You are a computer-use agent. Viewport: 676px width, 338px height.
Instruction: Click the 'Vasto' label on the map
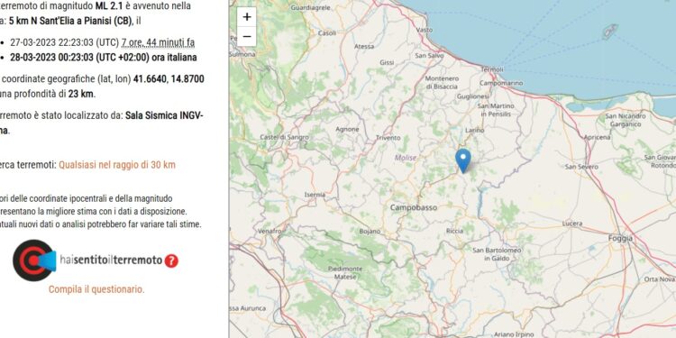coord(425,30)
